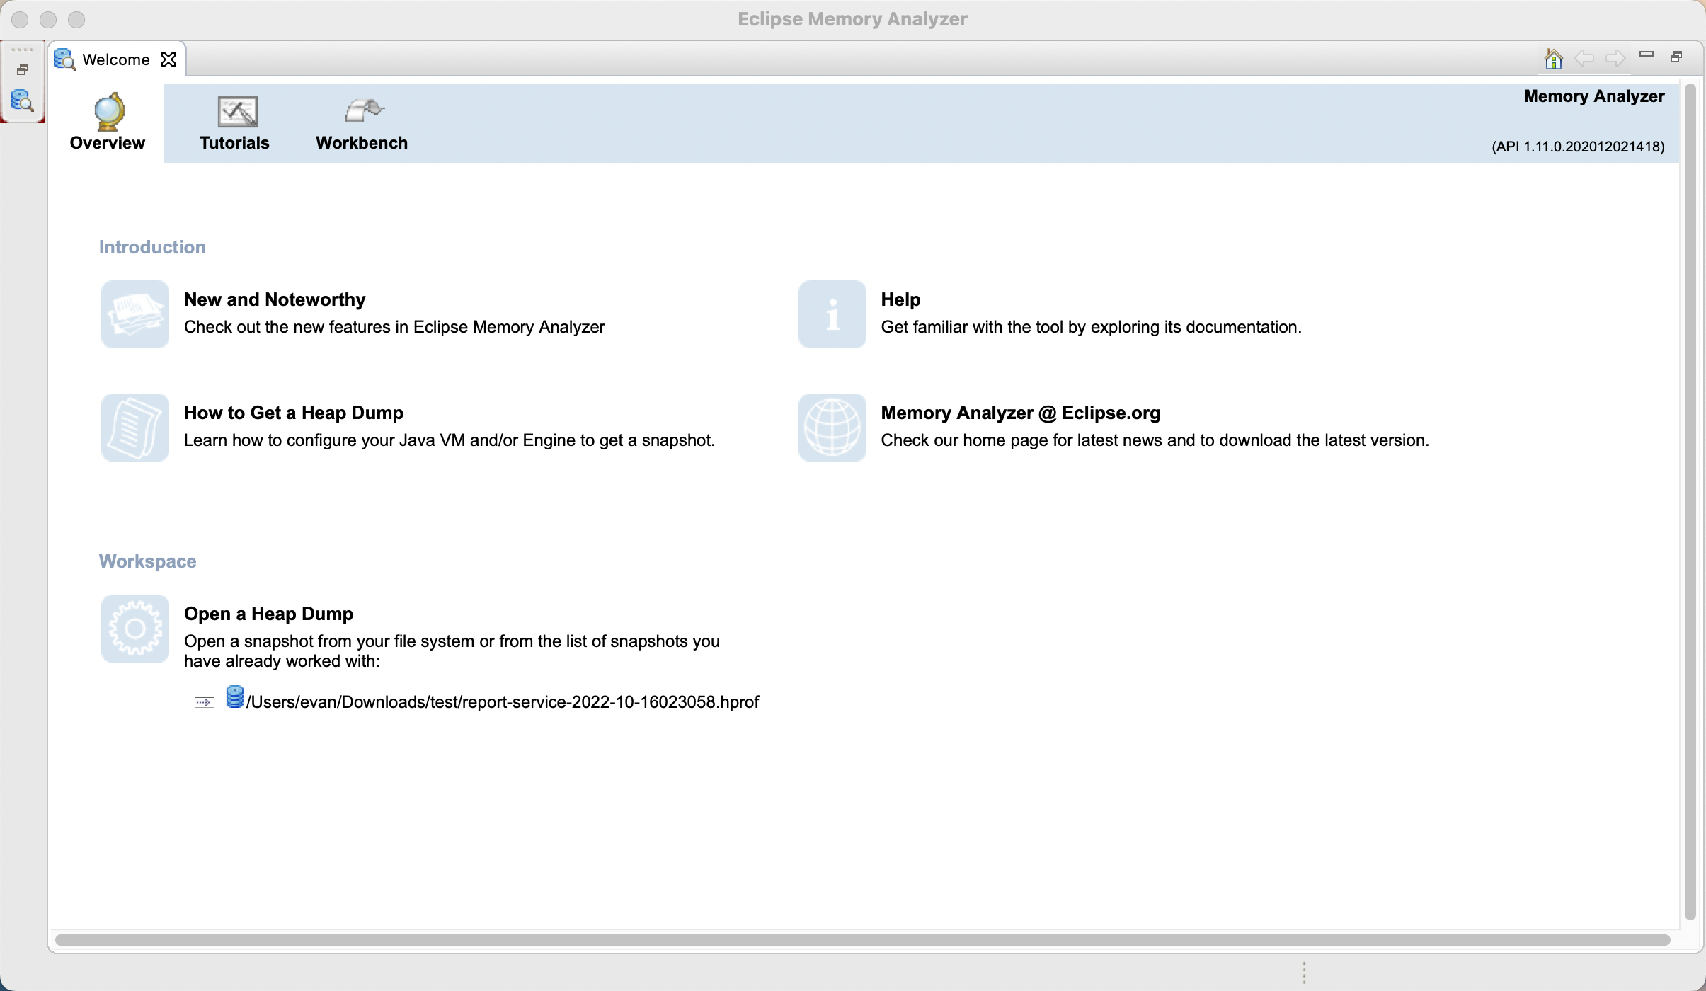Navigate back with left arrow icon

click(x=1584, y=58)
